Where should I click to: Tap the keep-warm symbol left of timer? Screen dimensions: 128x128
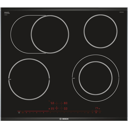pos(92,113)
